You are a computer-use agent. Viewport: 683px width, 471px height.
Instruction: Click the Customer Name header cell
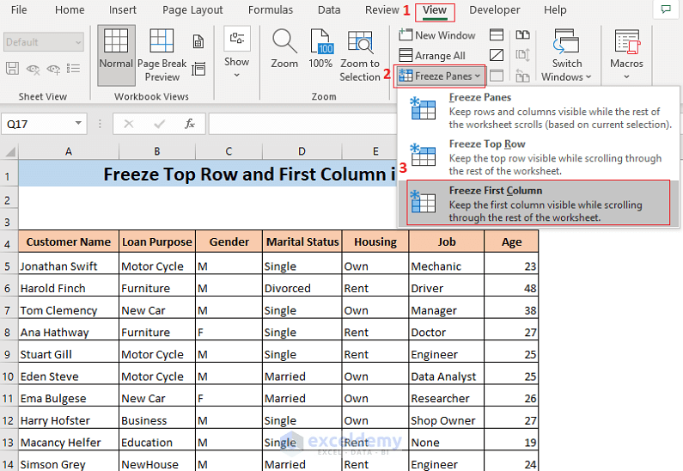tap(69, 242)
